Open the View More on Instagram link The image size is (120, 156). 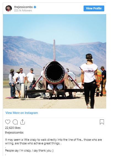tap(22, 113)
